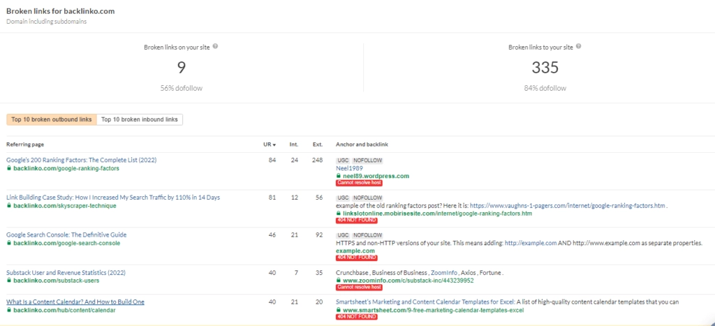Click lock icon before www.smartsheet.com backlink

[339, 309]
